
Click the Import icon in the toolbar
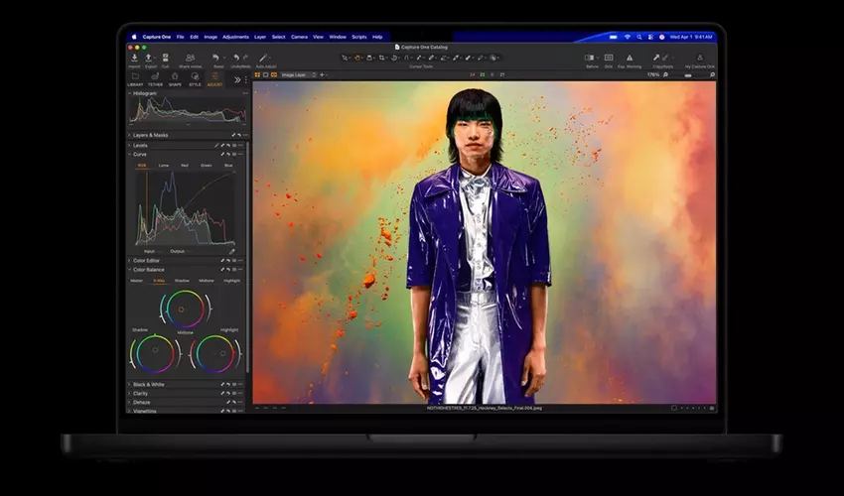pos(134,59)
